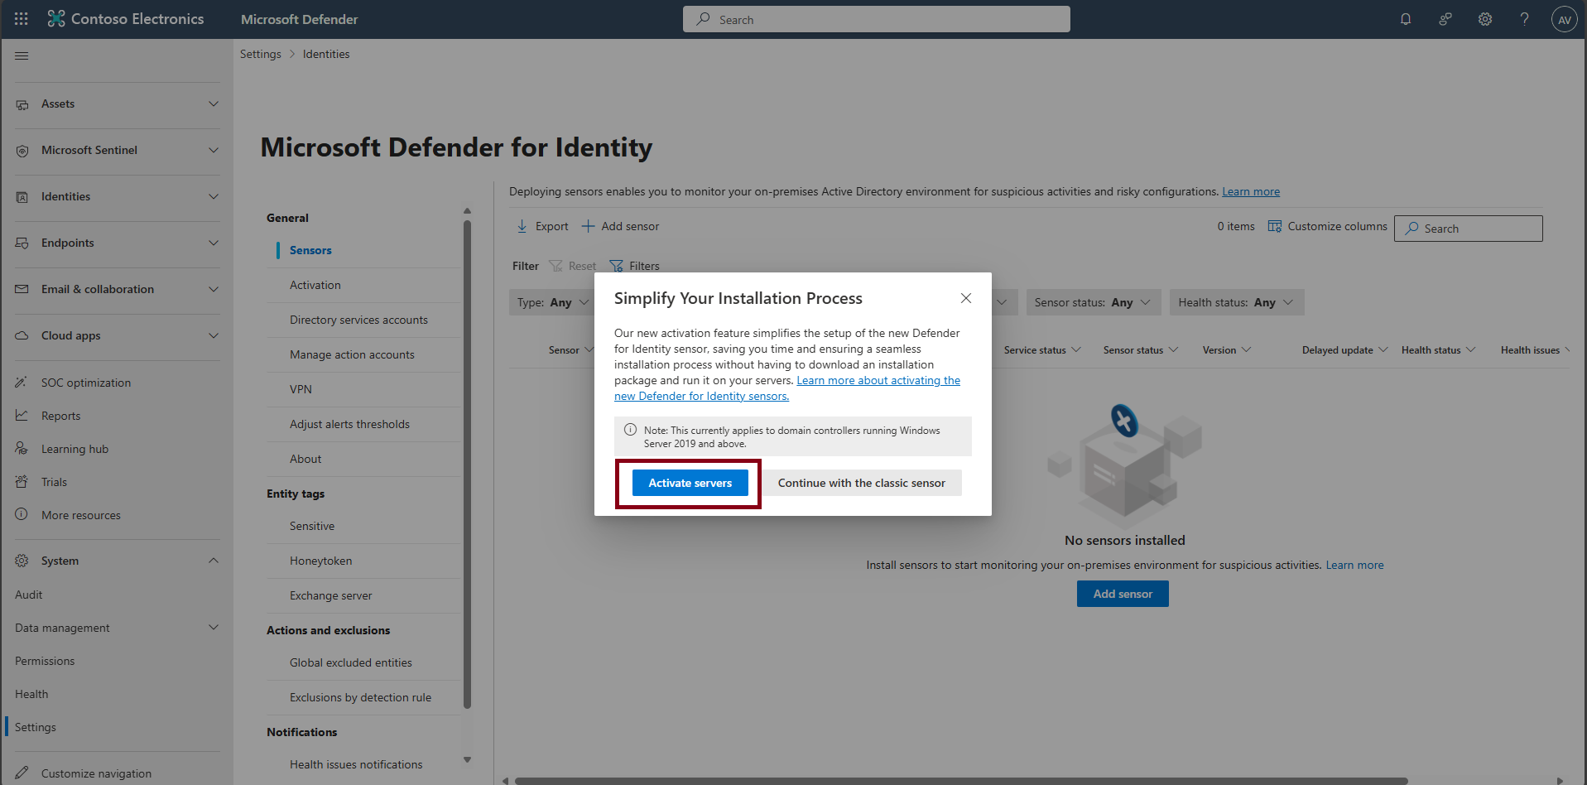The height and width of the screenshot is (785, 1587).
Task: Sort by the Sensor status column header
Action: (x=1133, y=350)
